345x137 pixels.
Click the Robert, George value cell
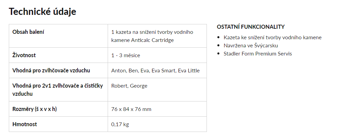pos(157,90)
